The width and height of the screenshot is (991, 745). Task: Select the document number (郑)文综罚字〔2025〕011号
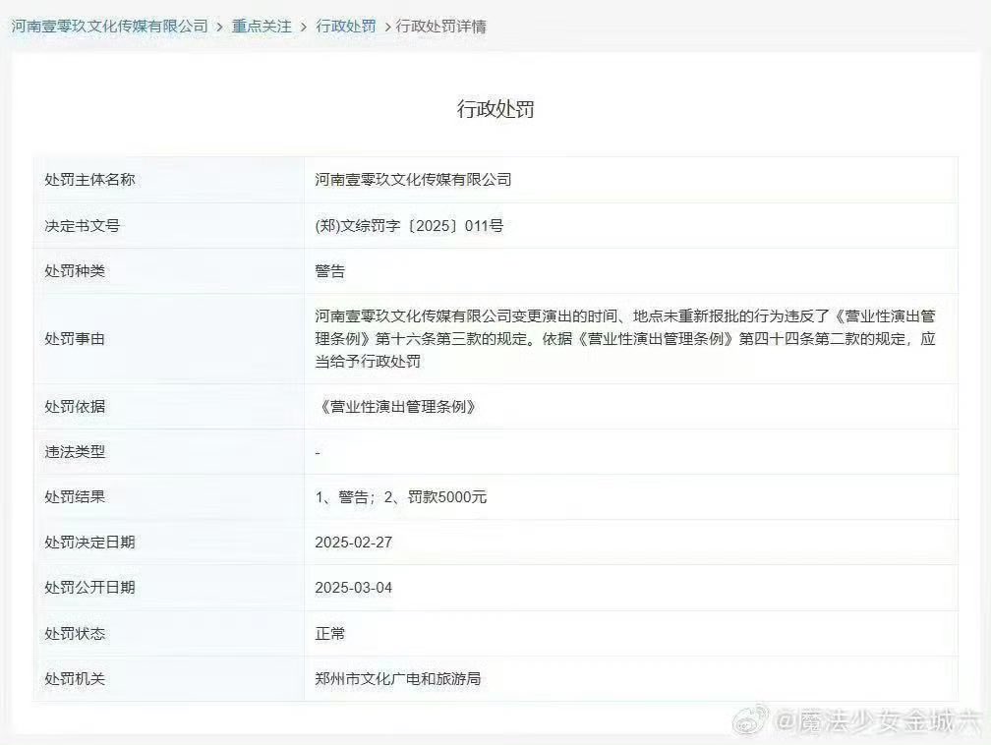click(x=409, y=226)
